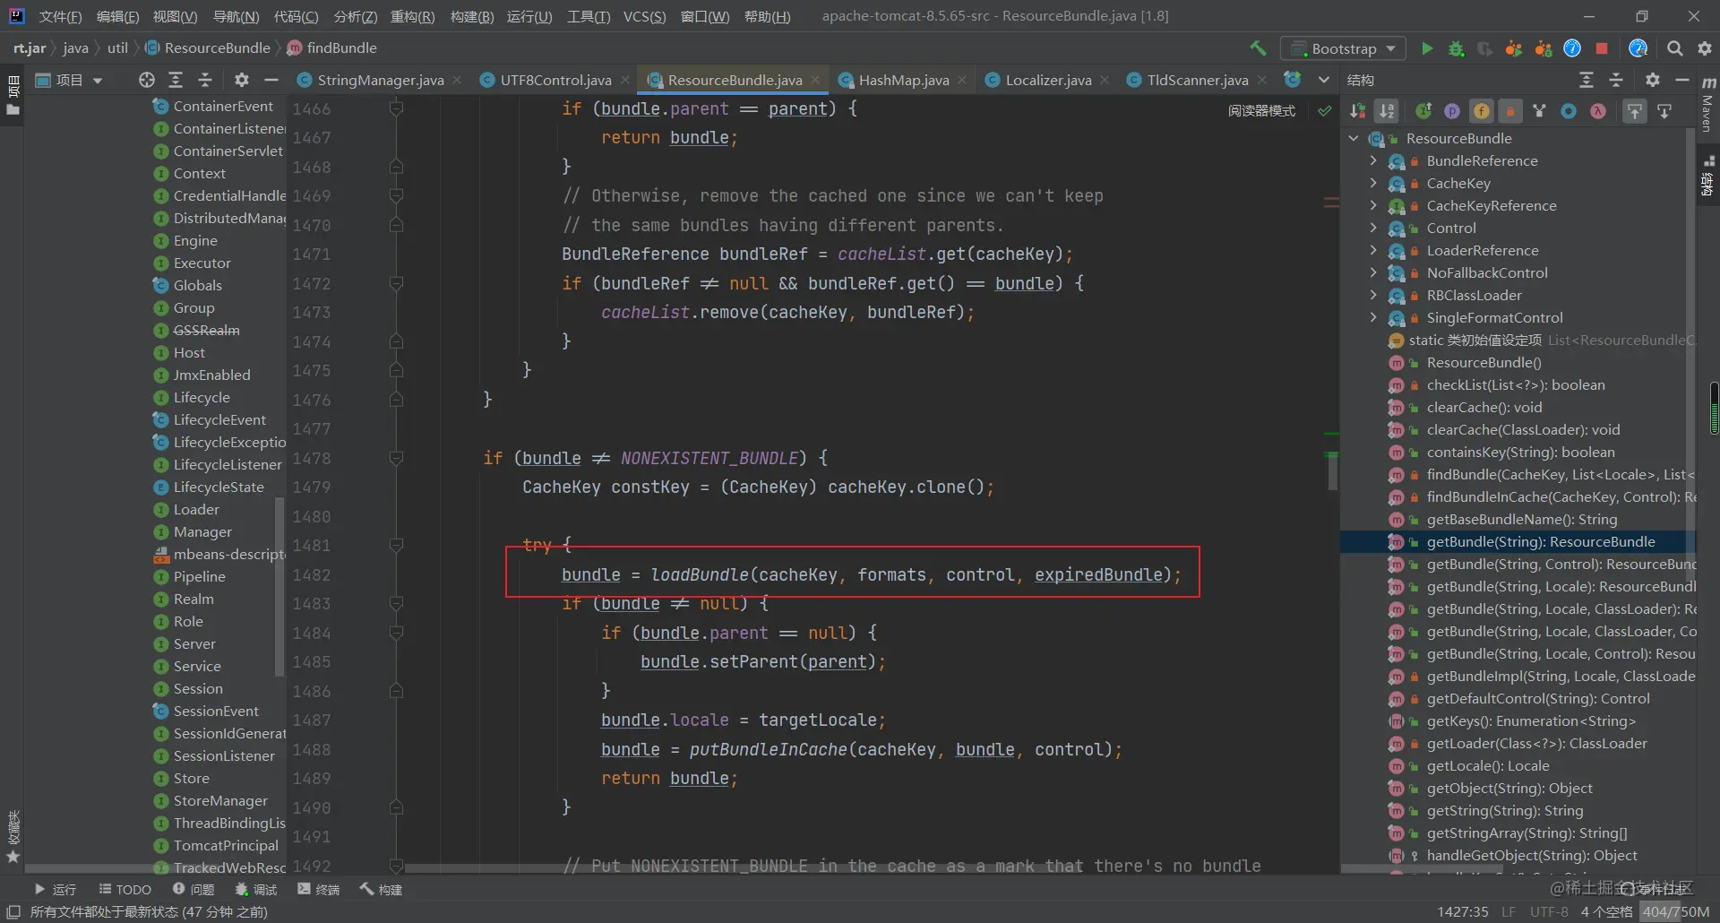Open the 文件(F) menu
Image resolution: width=1720 pixels, height=923 pixels.
click(x=60, y=16)
